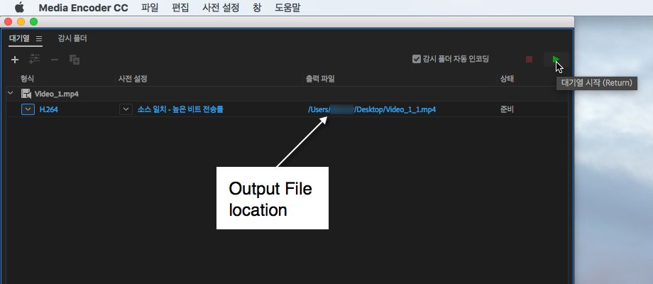Click the 준비 status text
This screenshot has width=653, height=284.
point(507,109)
